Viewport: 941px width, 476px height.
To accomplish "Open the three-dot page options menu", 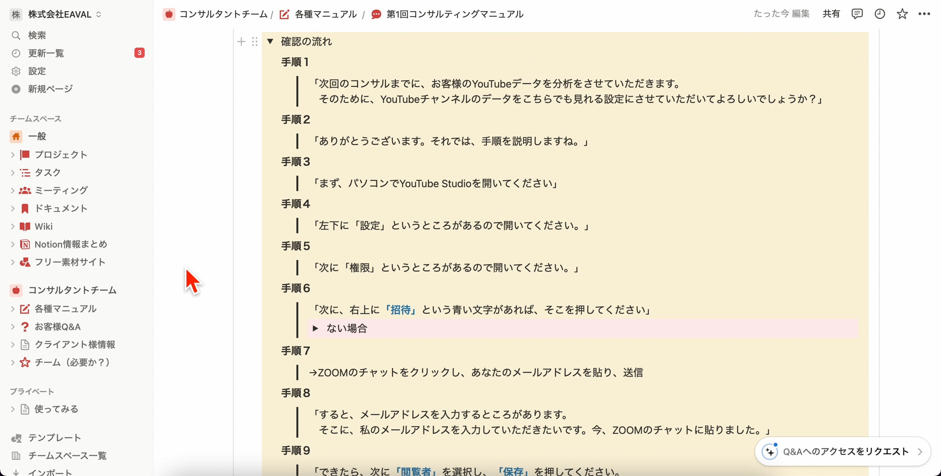I will click(924, 14).
